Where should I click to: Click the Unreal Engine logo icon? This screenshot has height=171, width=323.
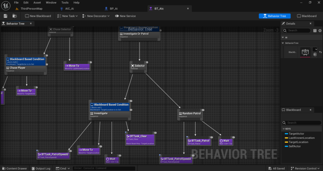tap(6, 6)
